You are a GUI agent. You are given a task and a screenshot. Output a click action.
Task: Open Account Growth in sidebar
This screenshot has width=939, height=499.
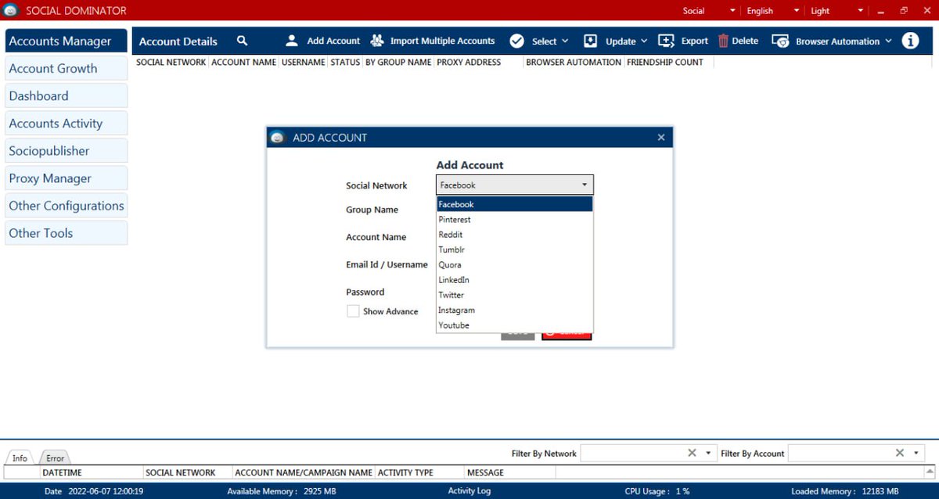tap(66, 68)
